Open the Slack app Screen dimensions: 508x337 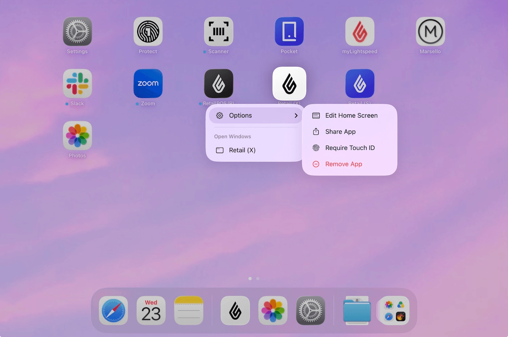(x=77, y=83)
